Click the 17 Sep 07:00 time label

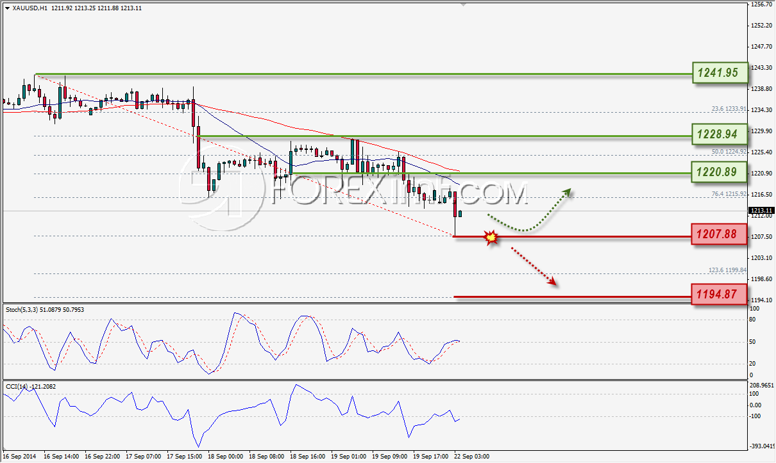[x=143, y=457]
